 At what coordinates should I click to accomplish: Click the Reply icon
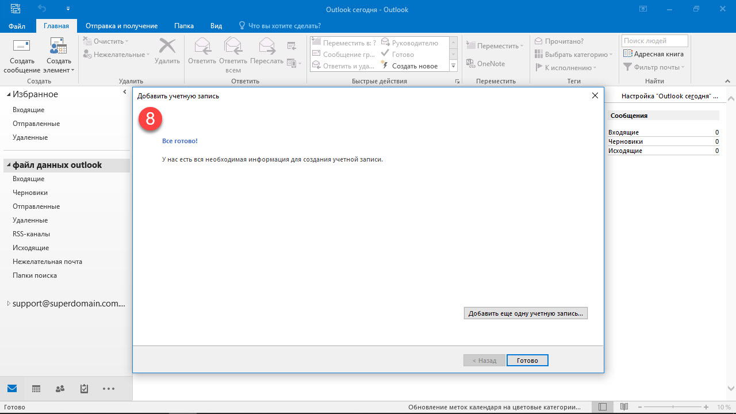point(202,46)
